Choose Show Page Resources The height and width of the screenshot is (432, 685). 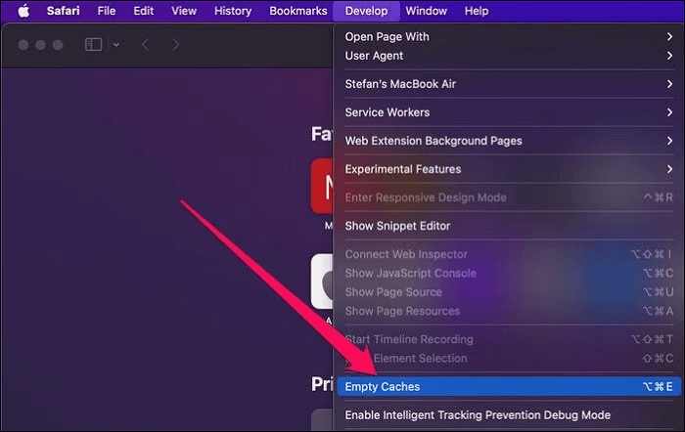(509, 311)
